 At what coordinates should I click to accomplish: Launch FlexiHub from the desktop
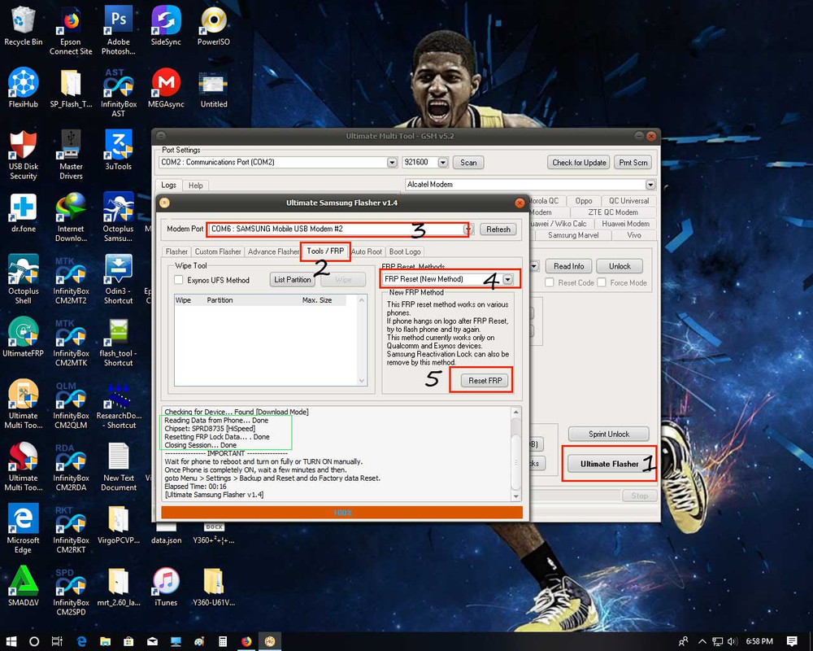24,87
